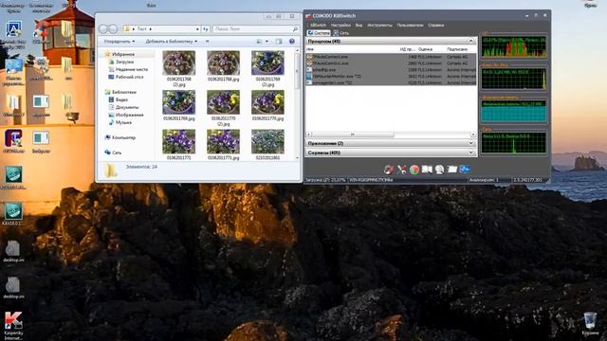
Task: Expand the Сервисы (405) section in KillSwitch
Action: tap(470, 153)
